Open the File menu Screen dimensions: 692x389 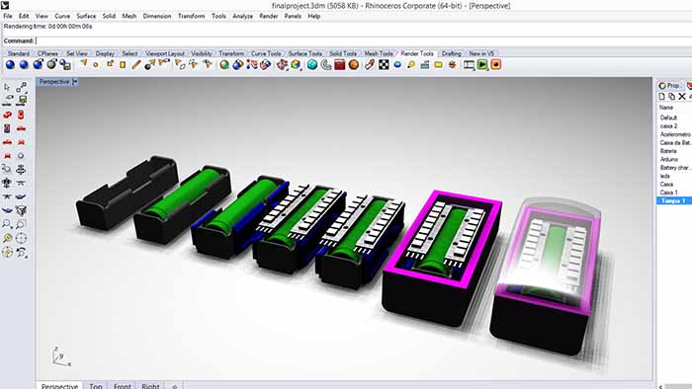[x=8, y=16]
